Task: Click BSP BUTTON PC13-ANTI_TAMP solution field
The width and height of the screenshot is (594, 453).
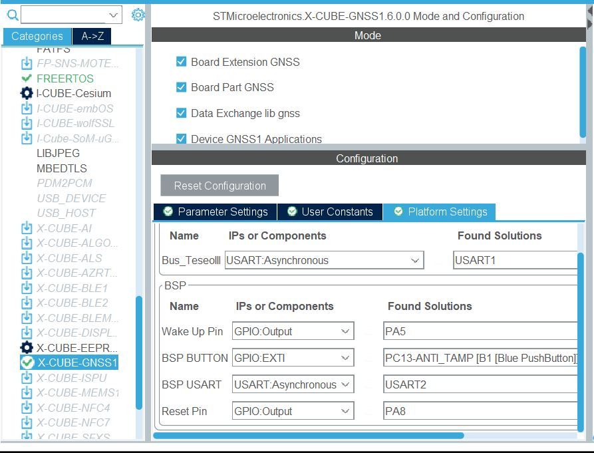Action: point(480,358)
